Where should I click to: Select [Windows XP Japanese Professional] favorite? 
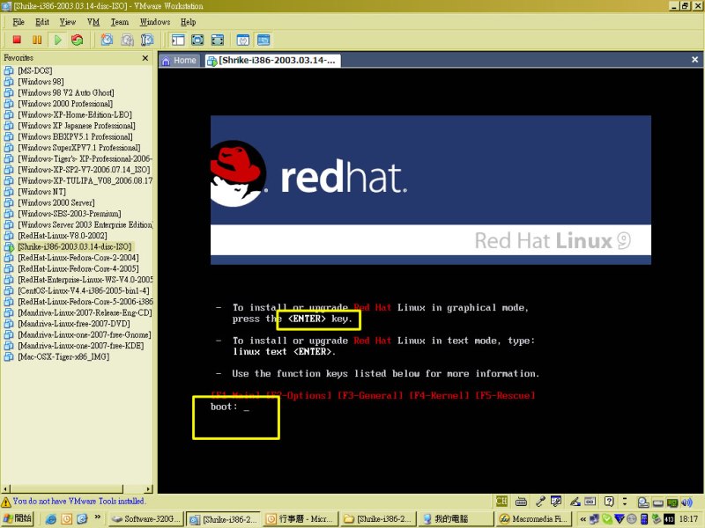(x=76, y=126)
